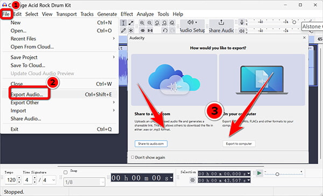The height and width of the screenshot is (196, 323).
Task: Choose Exit from File menu
Action: click(60, 129)
